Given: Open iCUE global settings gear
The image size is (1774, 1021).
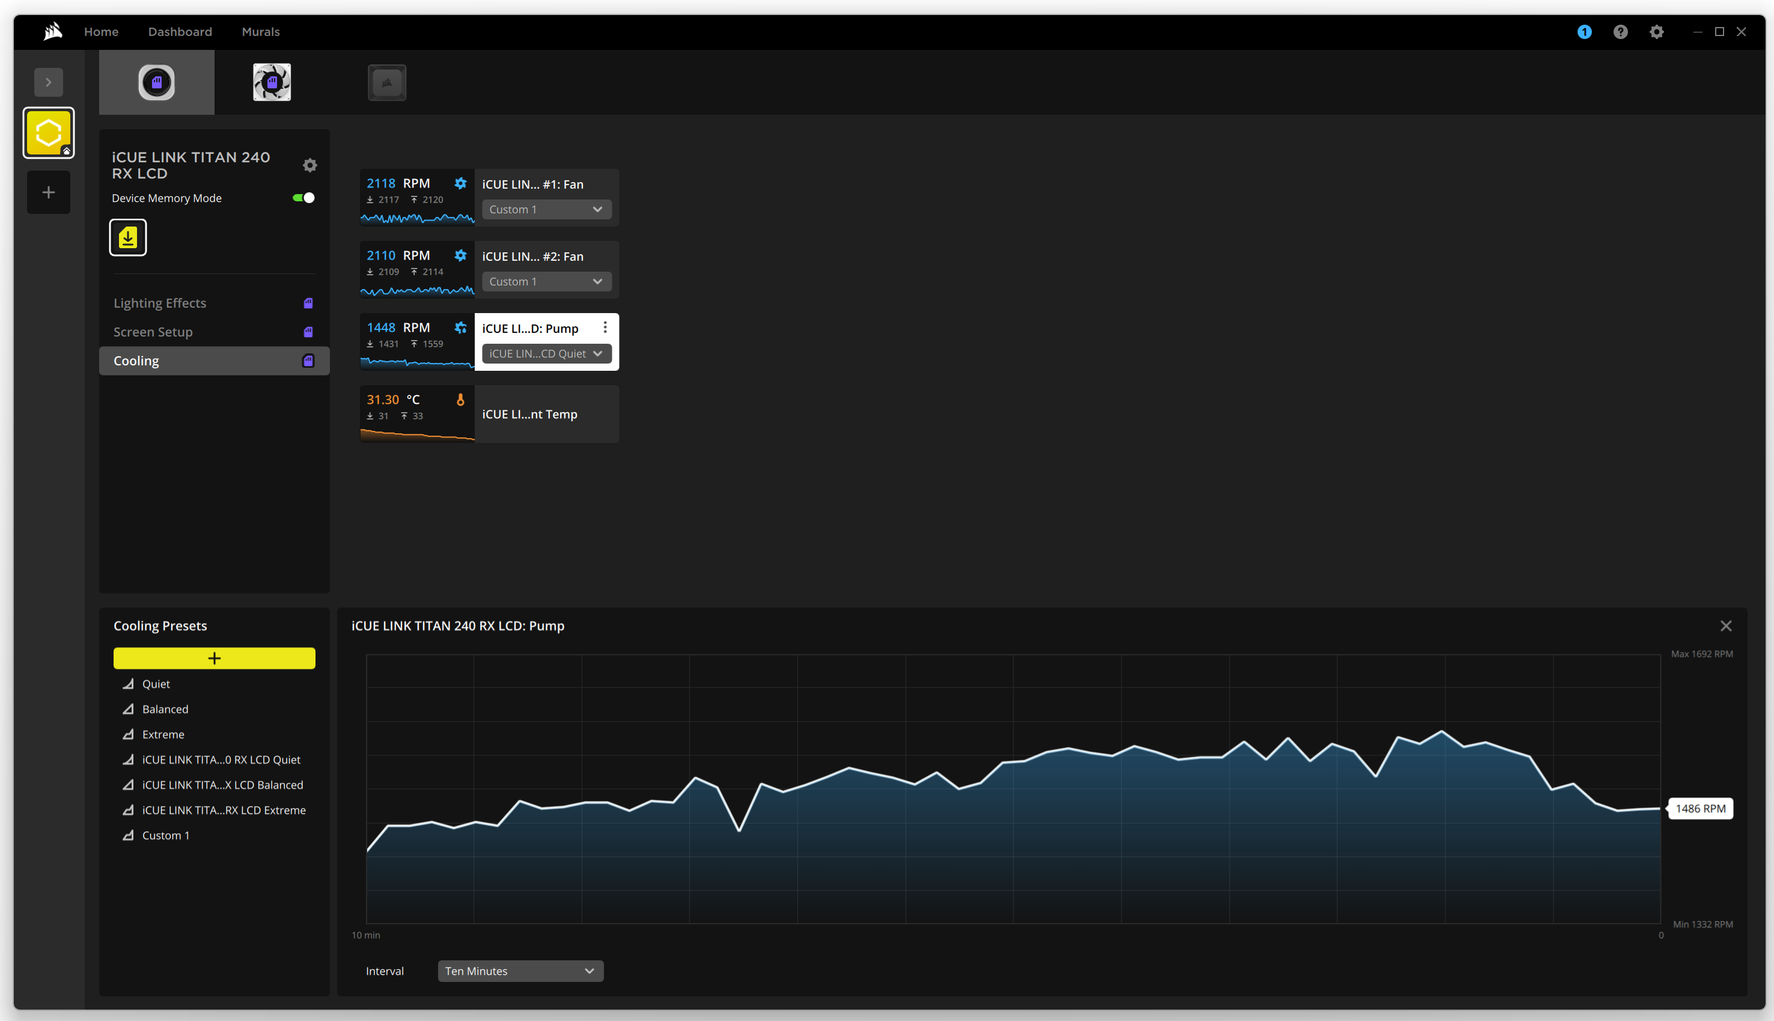Looking at the screenshot, I should coord(1656,32).
